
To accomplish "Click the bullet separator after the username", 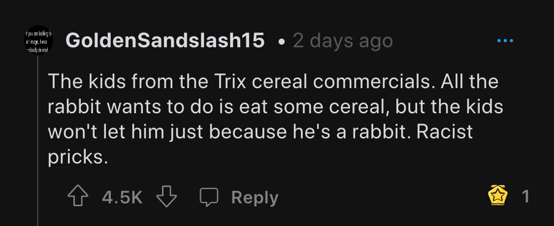I will tap(281, 42).
